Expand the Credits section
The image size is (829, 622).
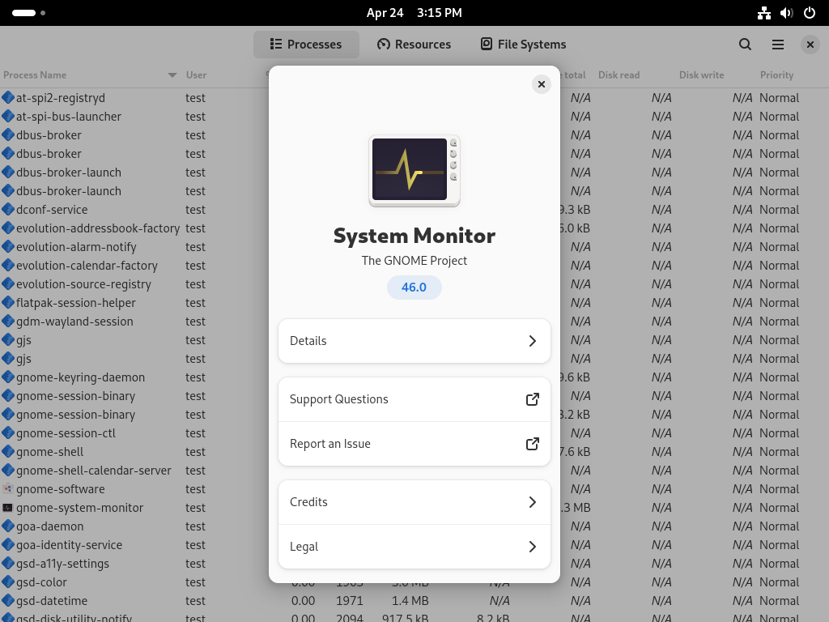pyautogui.click(x=414, y=502)
